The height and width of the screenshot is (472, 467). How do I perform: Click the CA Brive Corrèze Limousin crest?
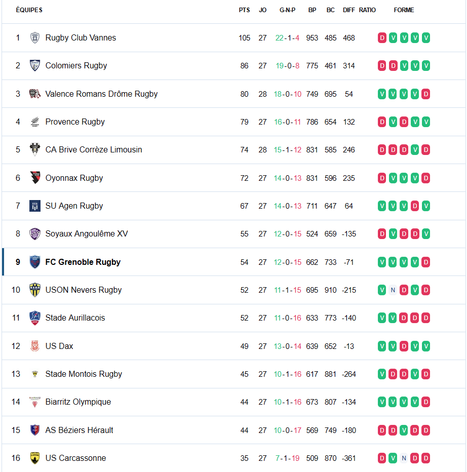coord(35,149)
